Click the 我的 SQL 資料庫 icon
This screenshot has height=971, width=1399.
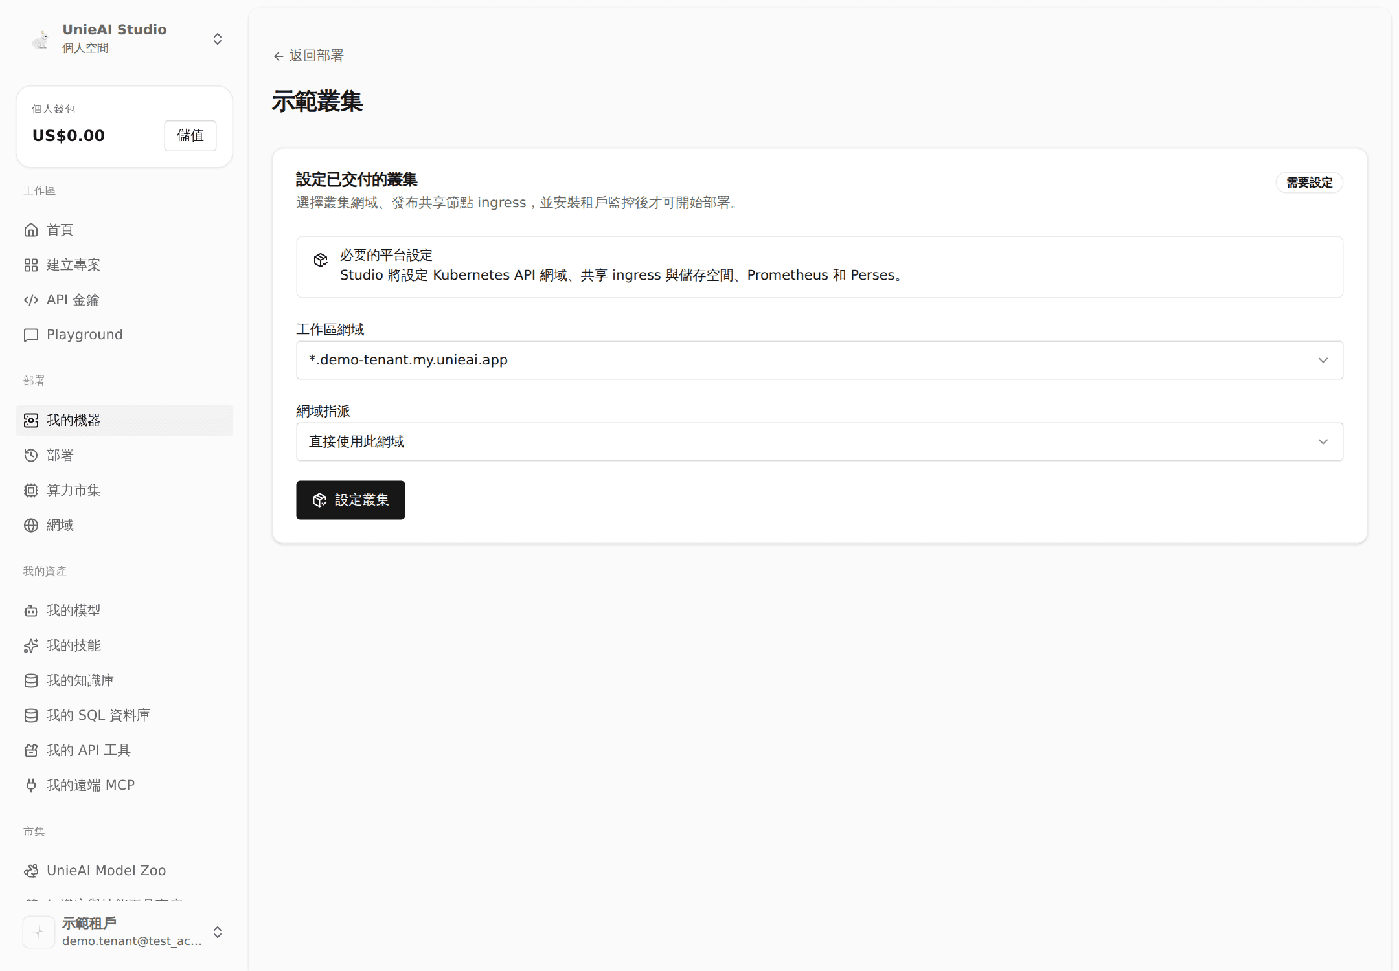pos(31,715)
